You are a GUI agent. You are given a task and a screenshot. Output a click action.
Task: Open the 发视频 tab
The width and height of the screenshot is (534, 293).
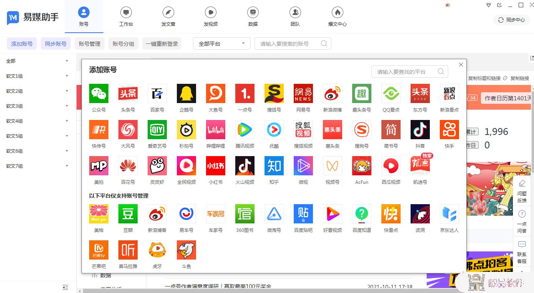click(211, 17)
